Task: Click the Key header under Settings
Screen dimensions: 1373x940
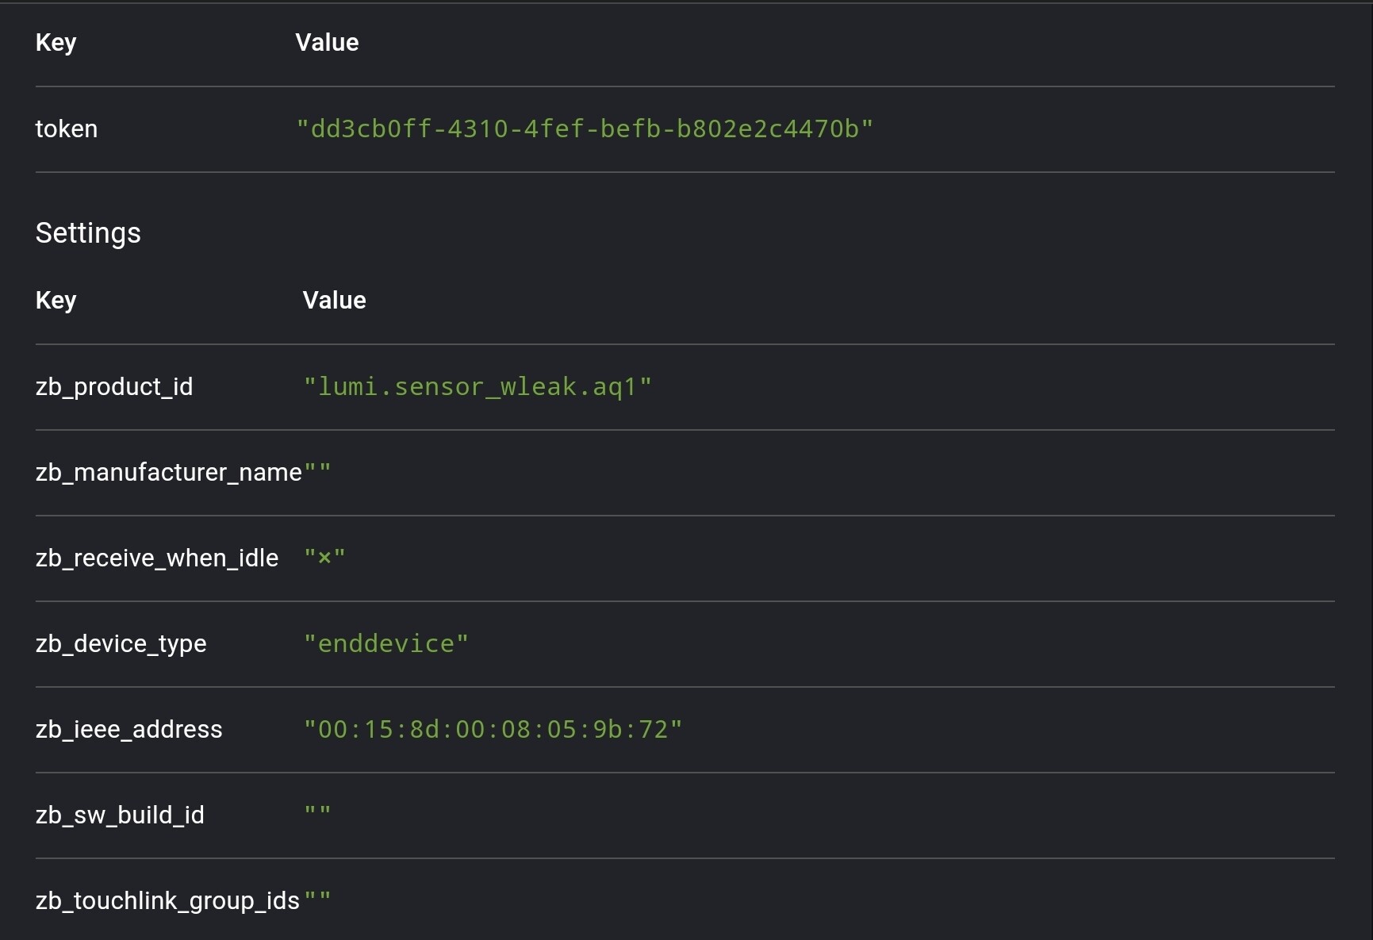Action: [x=56, y=301]
